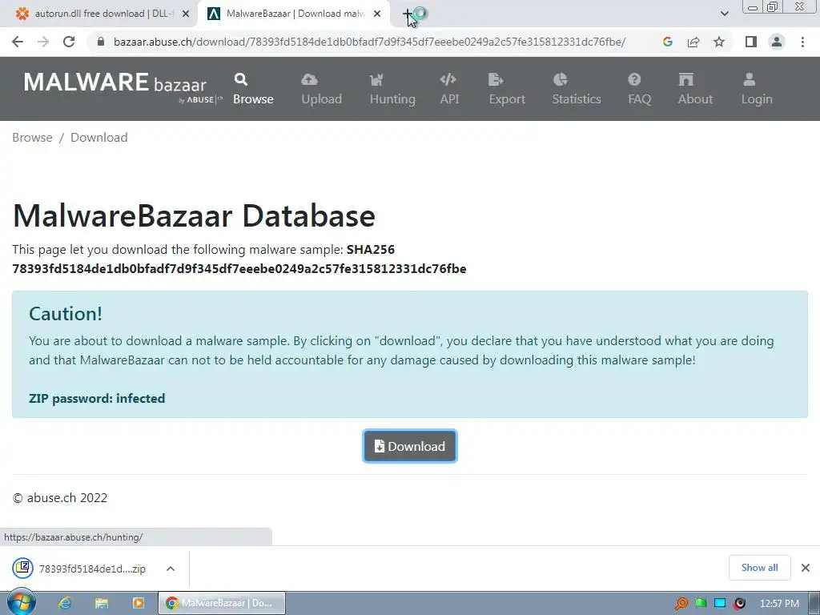Click the SHA256 hash text 78393fd5184de1db0...
The width and height of the screenshot is (820, 615).
pos(239,269)
